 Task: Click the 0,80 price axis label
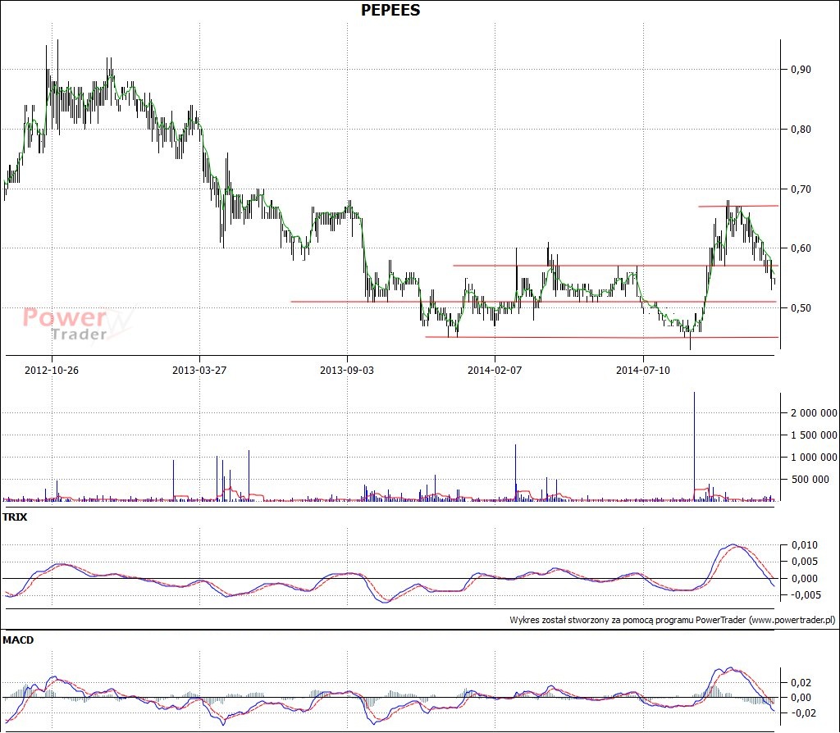tap(801, 129)
